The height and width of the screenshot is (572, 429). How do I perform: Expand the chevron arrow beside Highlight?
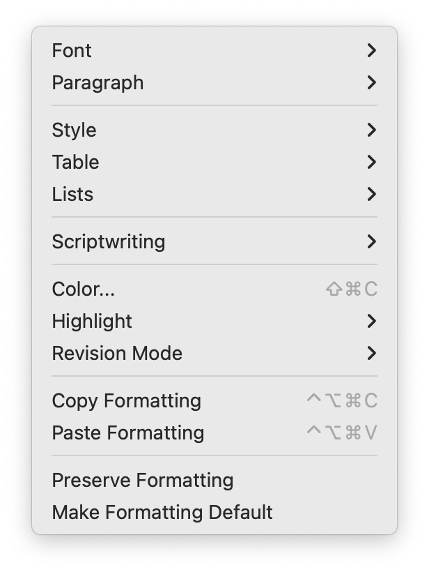tap(371, 322)
